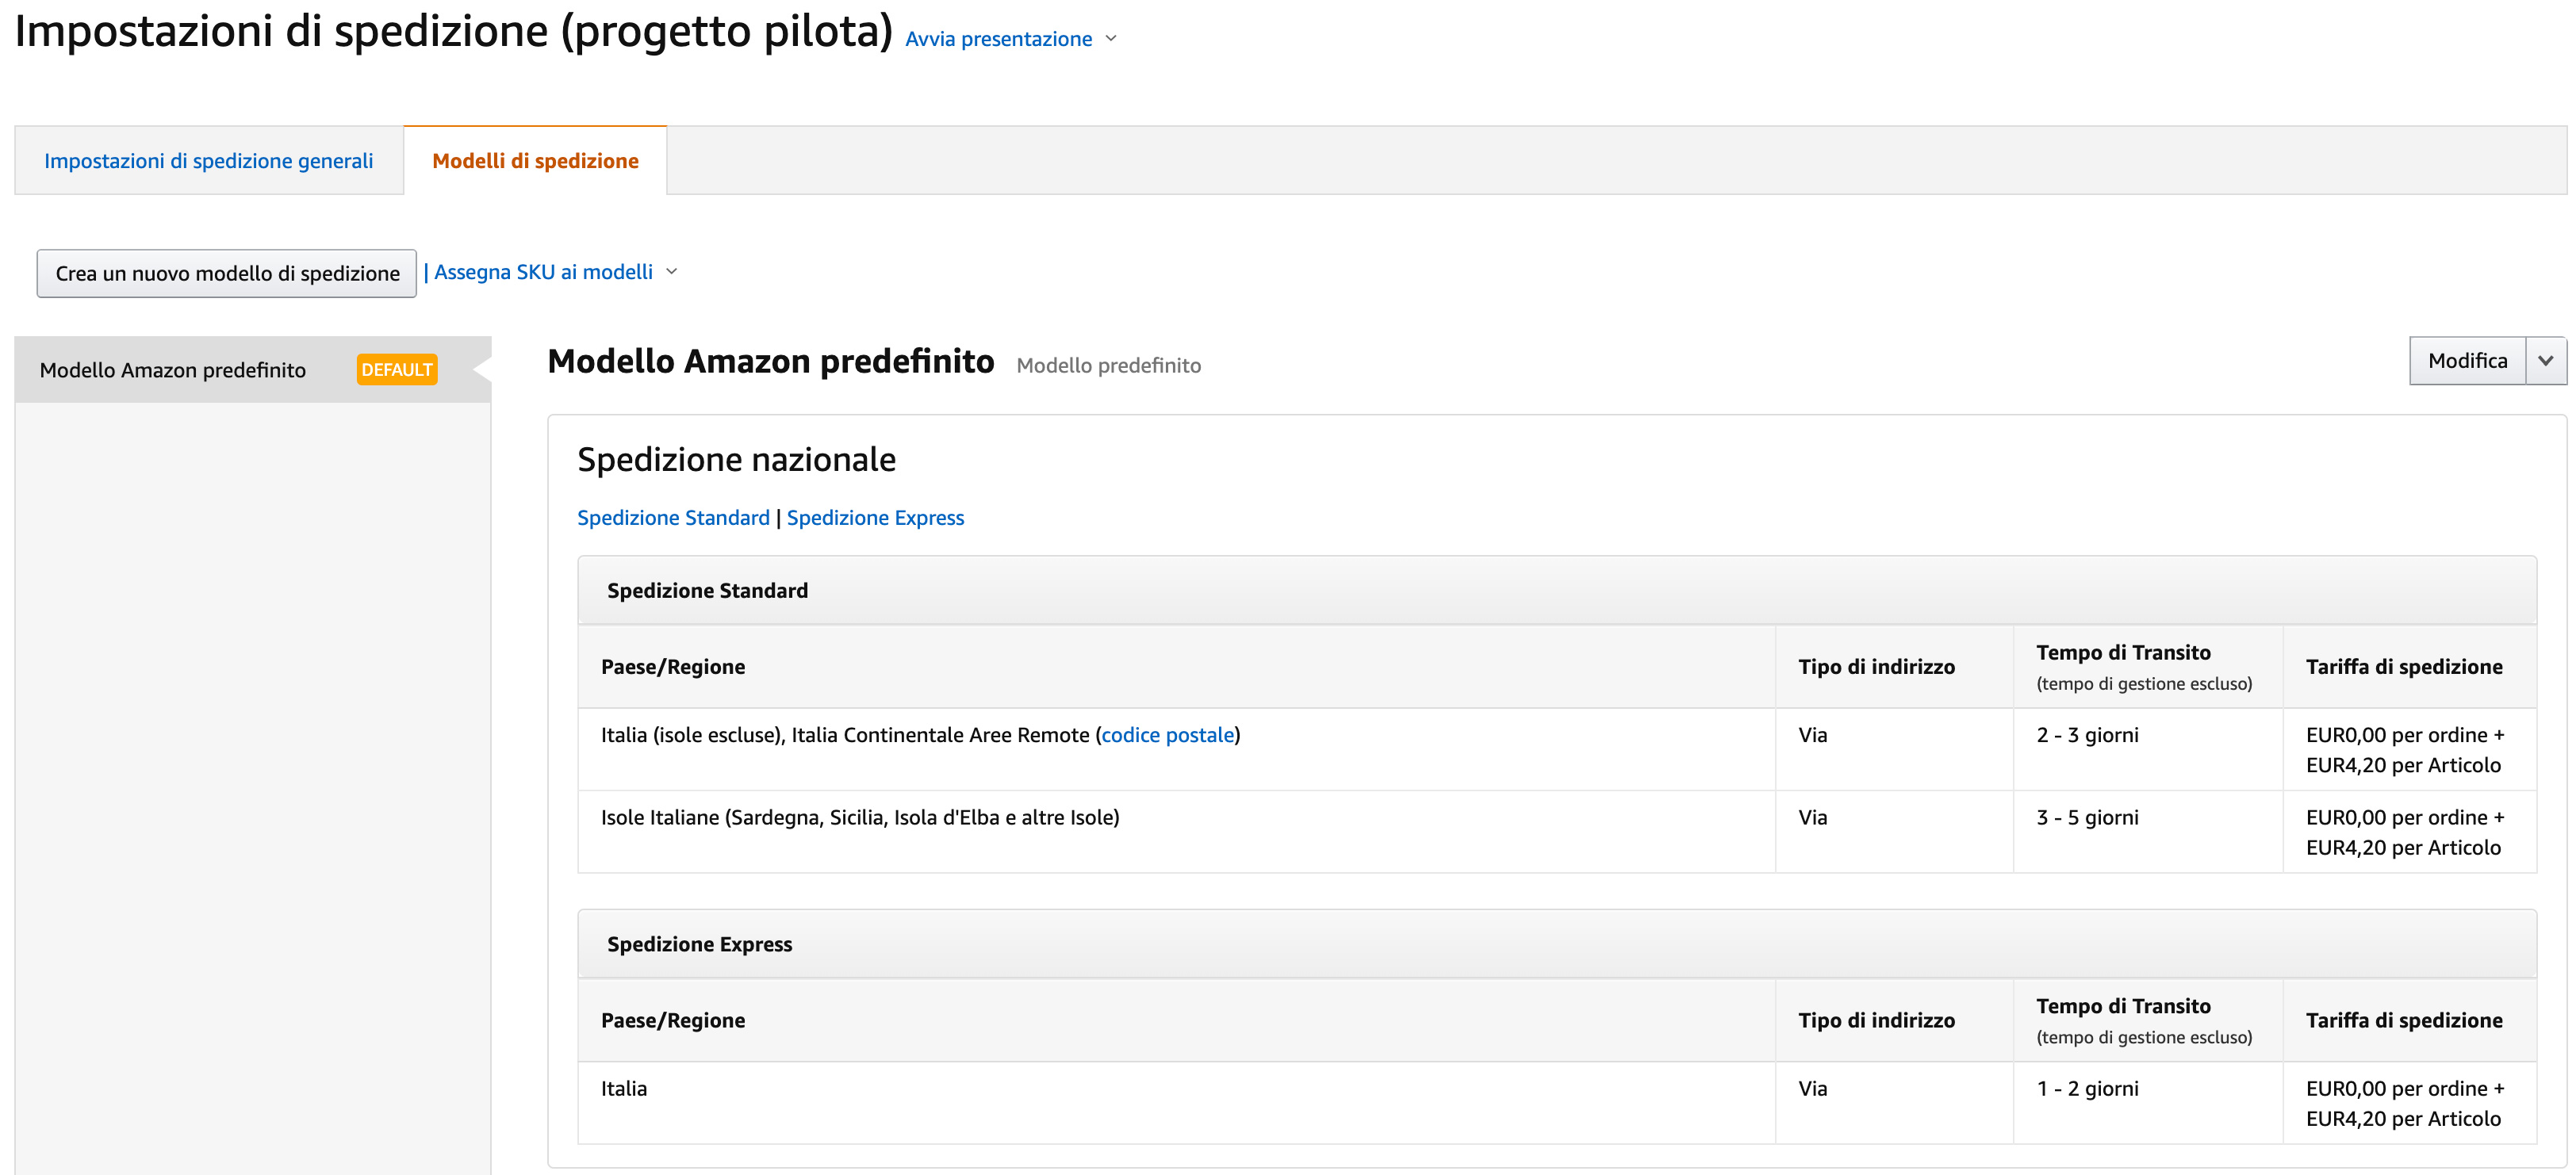
Task: Open the codice postale link
Action: (x=1167, y=735)
